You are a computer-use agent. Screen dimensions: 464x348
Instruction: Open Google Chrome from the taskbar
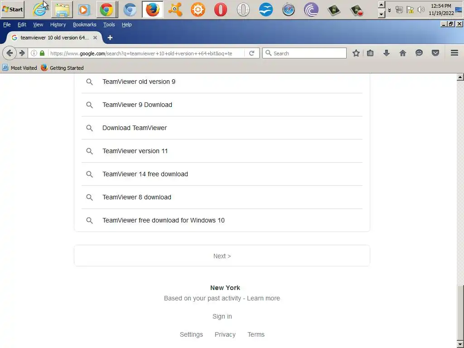(x=106, y=10)
